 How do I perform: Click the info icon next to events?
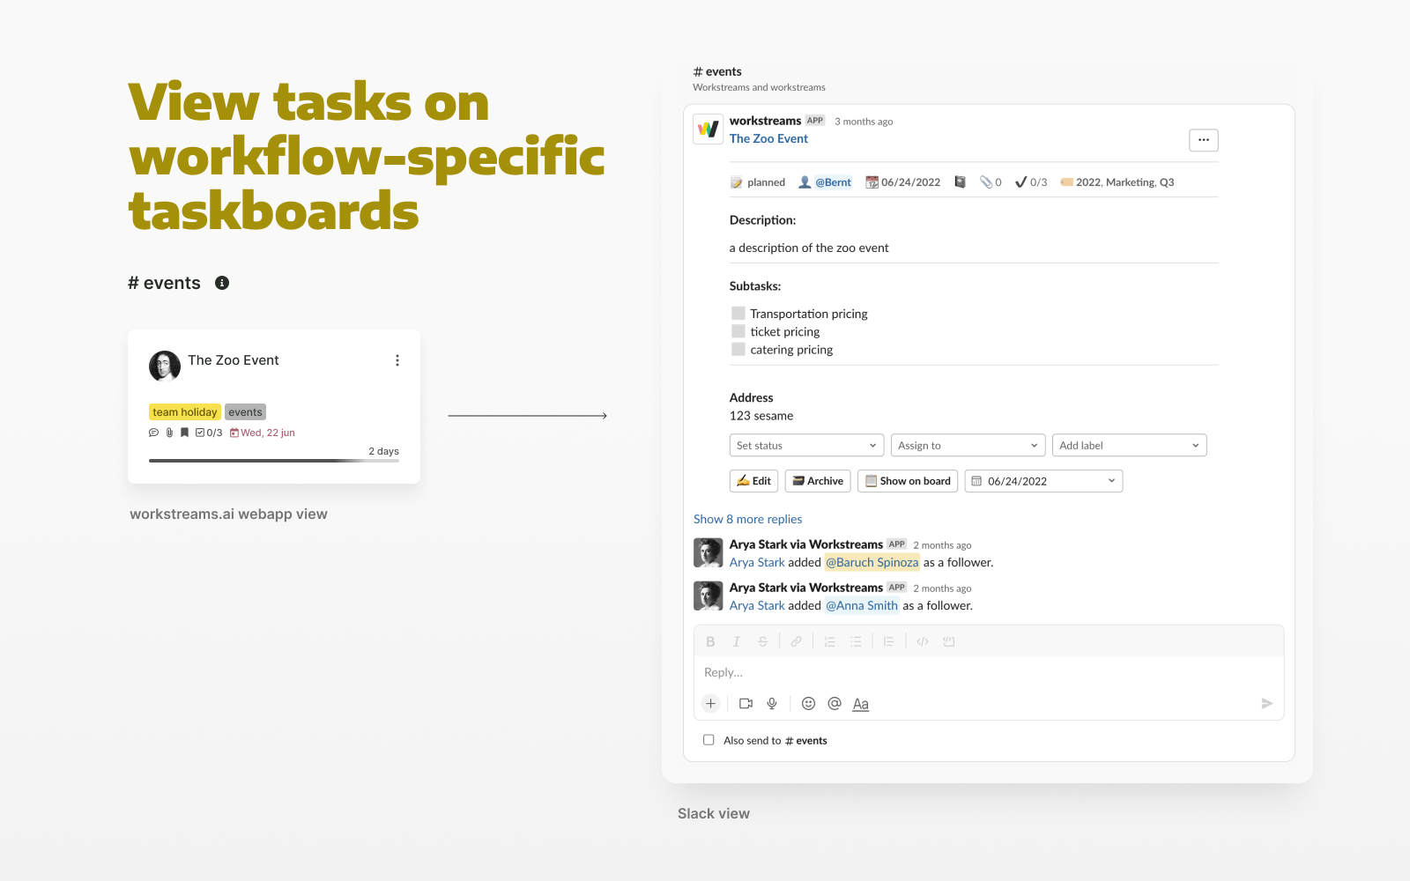222,283
